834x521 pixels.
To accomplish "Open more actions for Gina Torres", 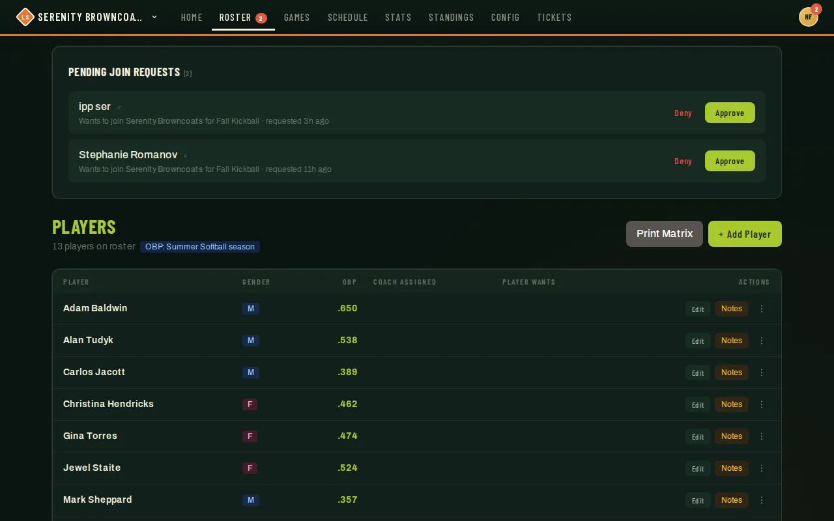I will (x=762, y=436).
